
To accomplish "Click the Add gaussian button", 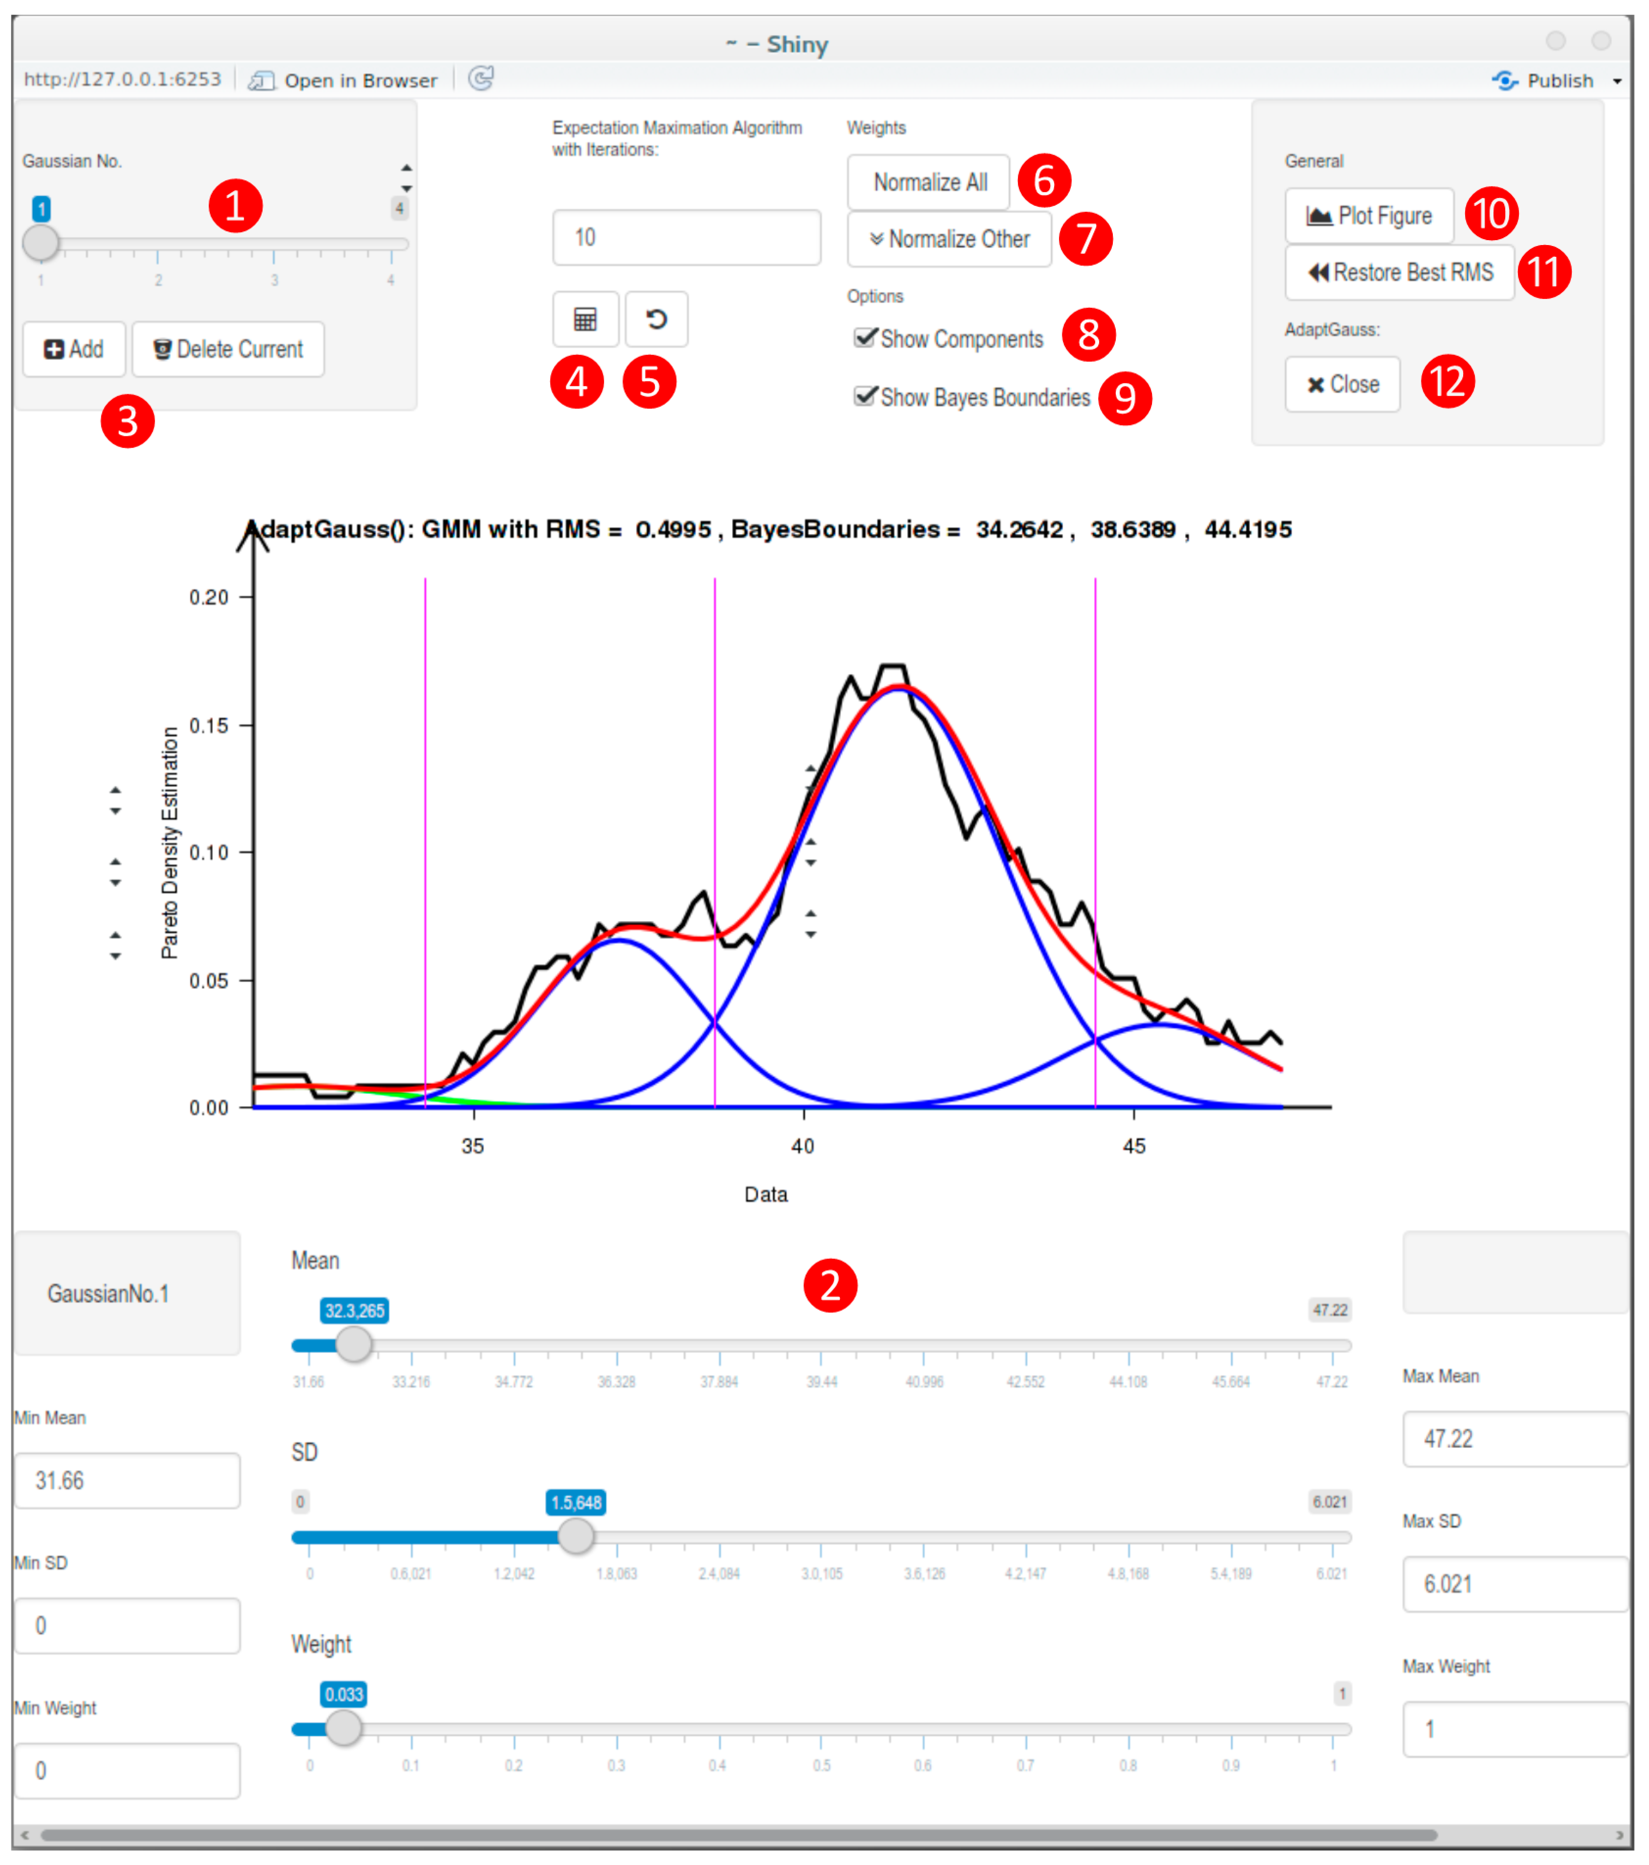I will tap(74, 349).
